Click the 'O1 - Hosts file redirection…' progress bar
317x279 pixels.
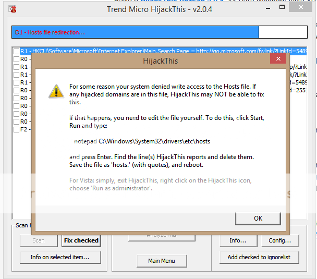point(160,32)
